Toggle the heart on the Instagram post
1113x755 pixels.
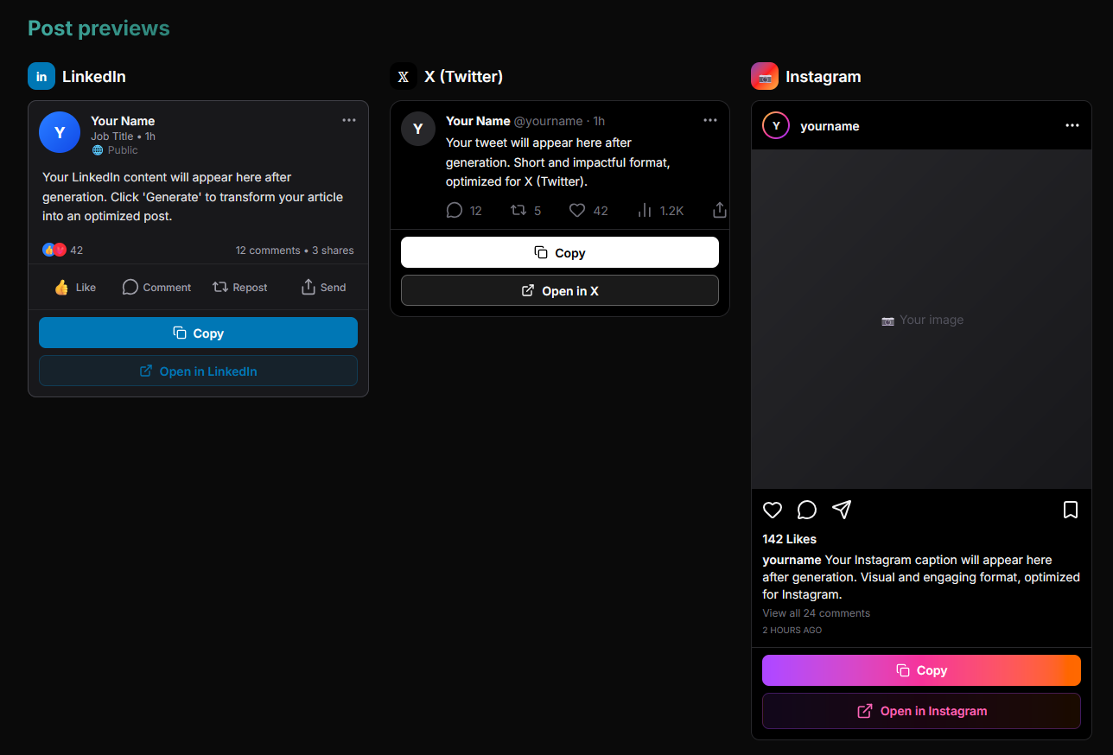tap(772, 510)
